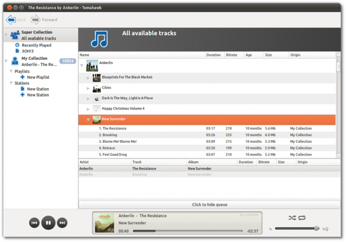The image size is (346, 242).
Task: Sort tracks by Duration column header
Action: 214,55
